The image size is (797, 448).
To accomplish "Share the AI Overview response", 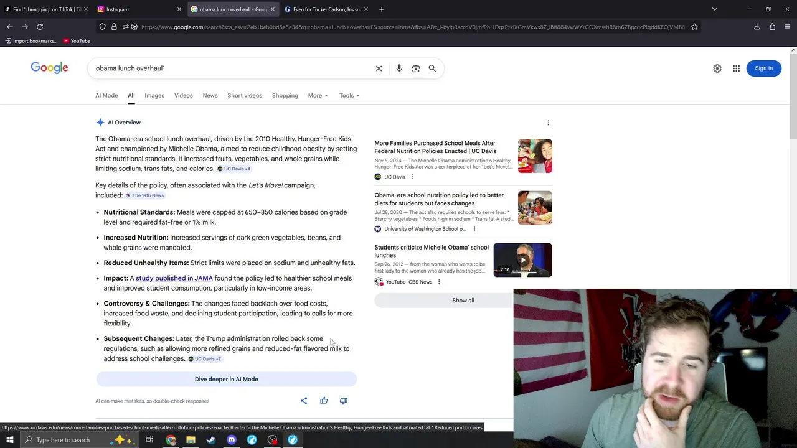I will point(304,401).
